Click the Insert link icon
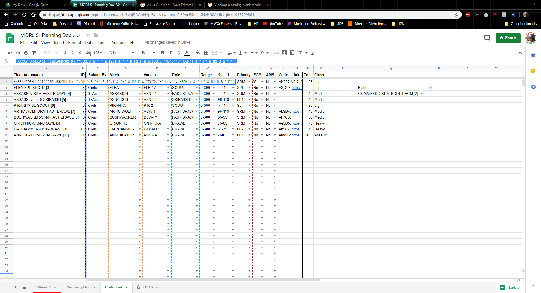Viewport: 541px width, 293px height. 276,53
